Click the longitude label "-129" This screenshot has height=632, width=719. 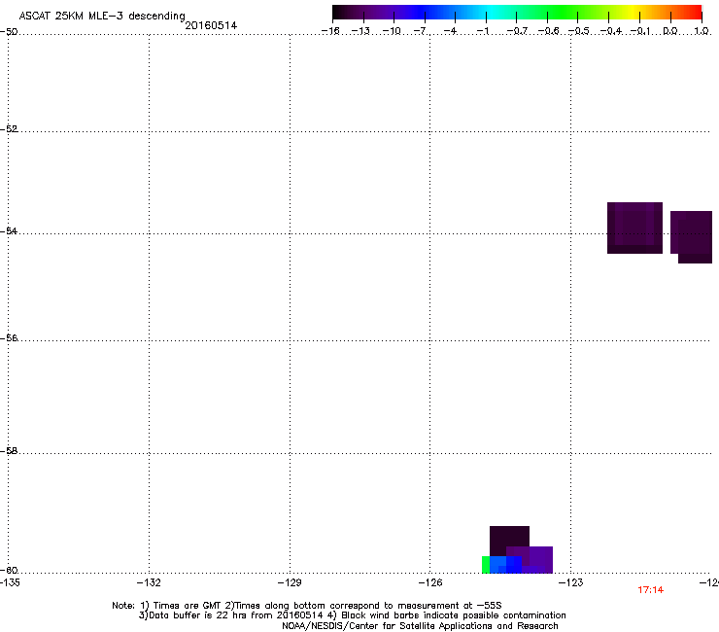point(290,582)
